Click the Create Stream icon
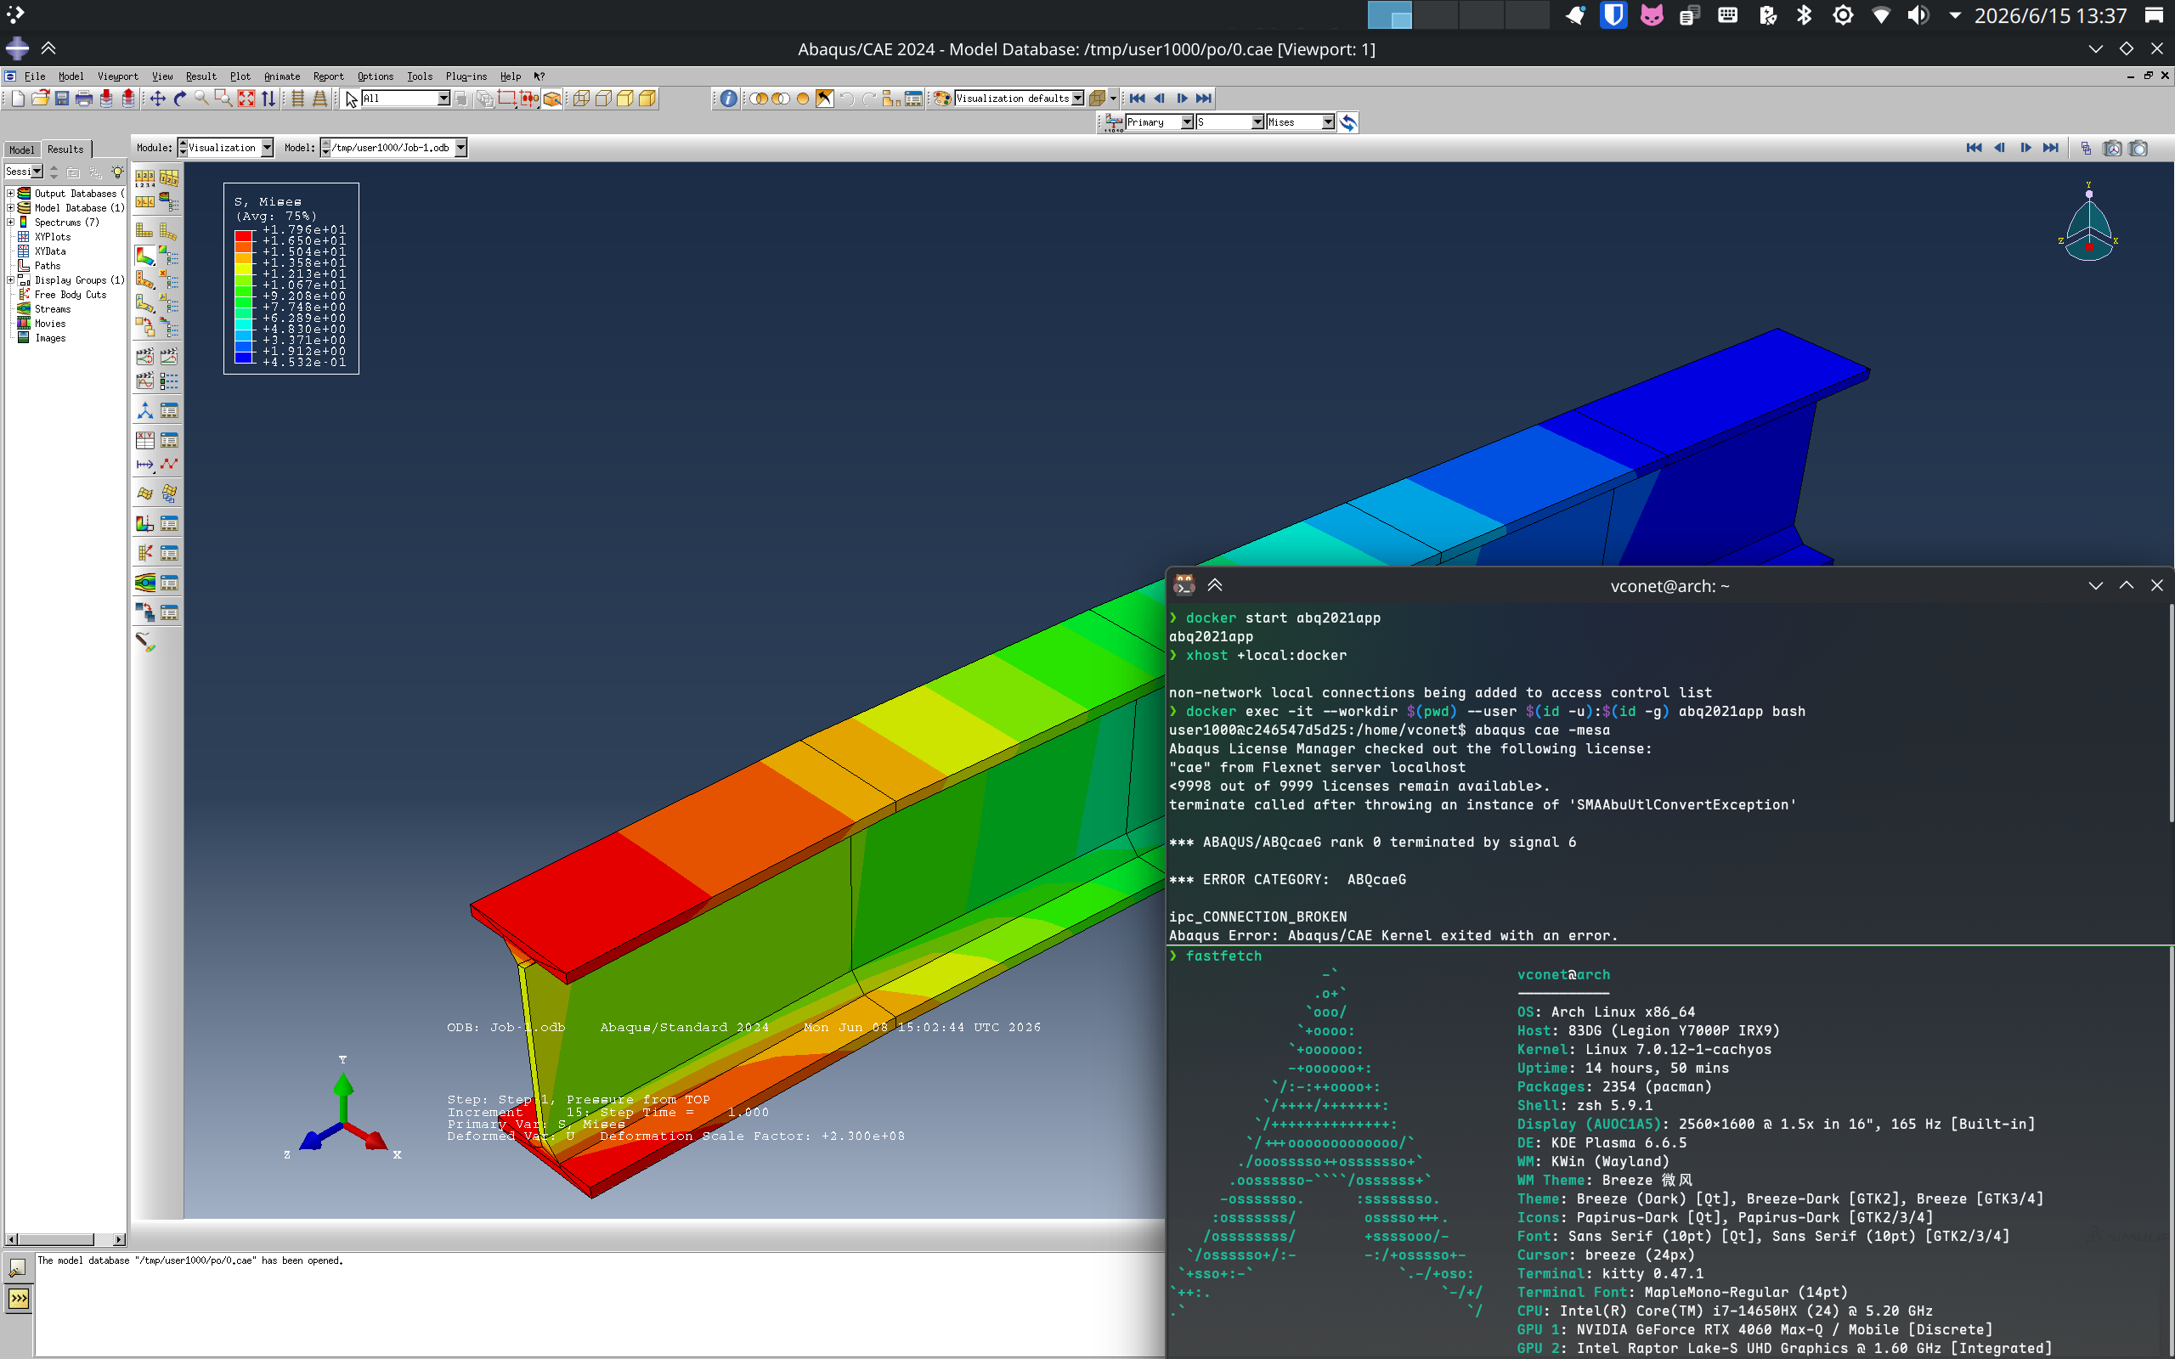The width and height of the screenshot is (2175, 1359). tap(144, 583)
